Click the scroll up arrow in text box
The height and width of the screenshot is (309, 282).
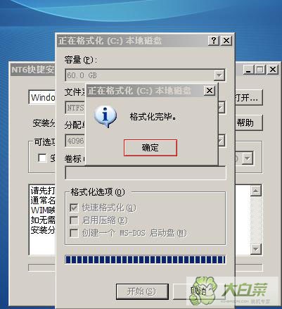pyautogui.click(x=255, y=191)
